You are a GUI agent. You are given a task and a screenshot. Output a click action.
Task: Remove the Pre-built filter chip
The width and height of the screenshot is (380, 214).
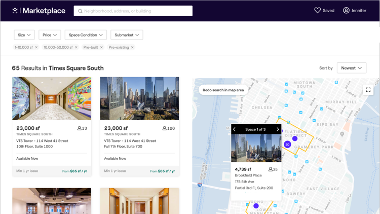coord(101,47)
